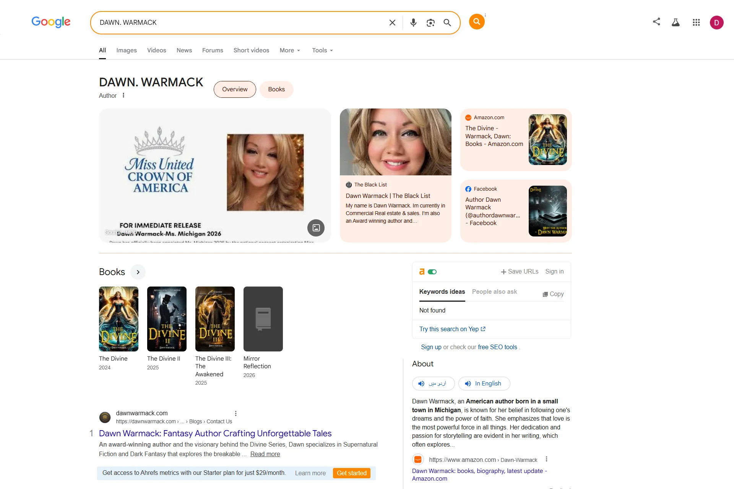The height and width of the screenshot is (489, 734).
Task: Open the Tools dropdown
Action: click(322, 50)
